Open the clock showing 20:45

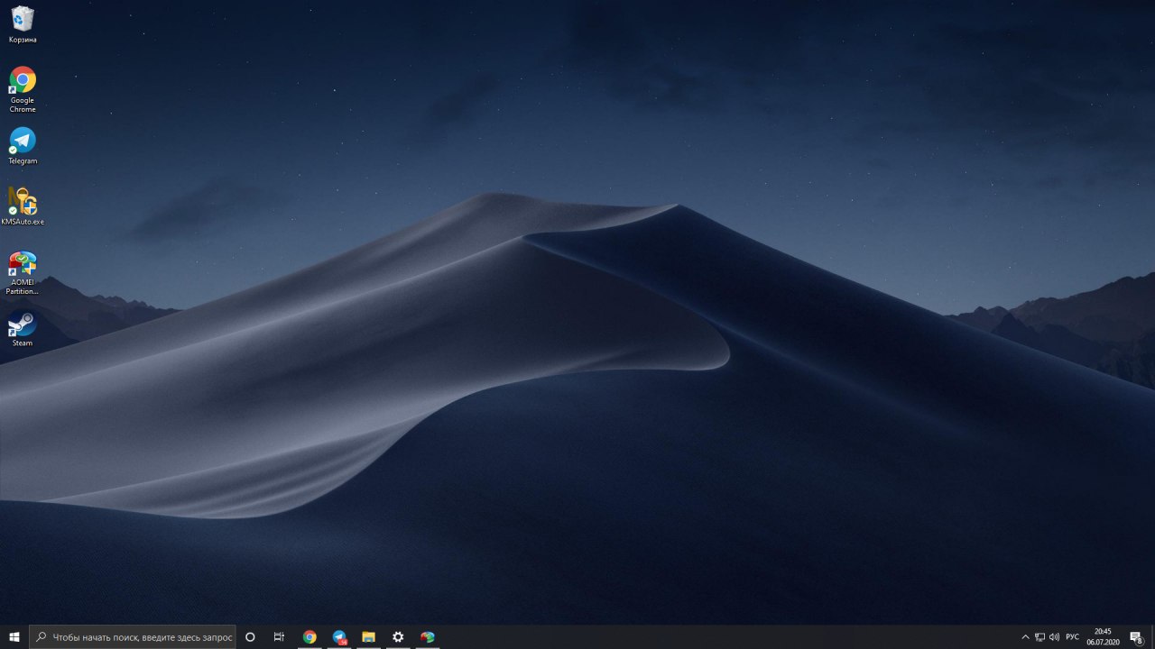(1103, 637)
